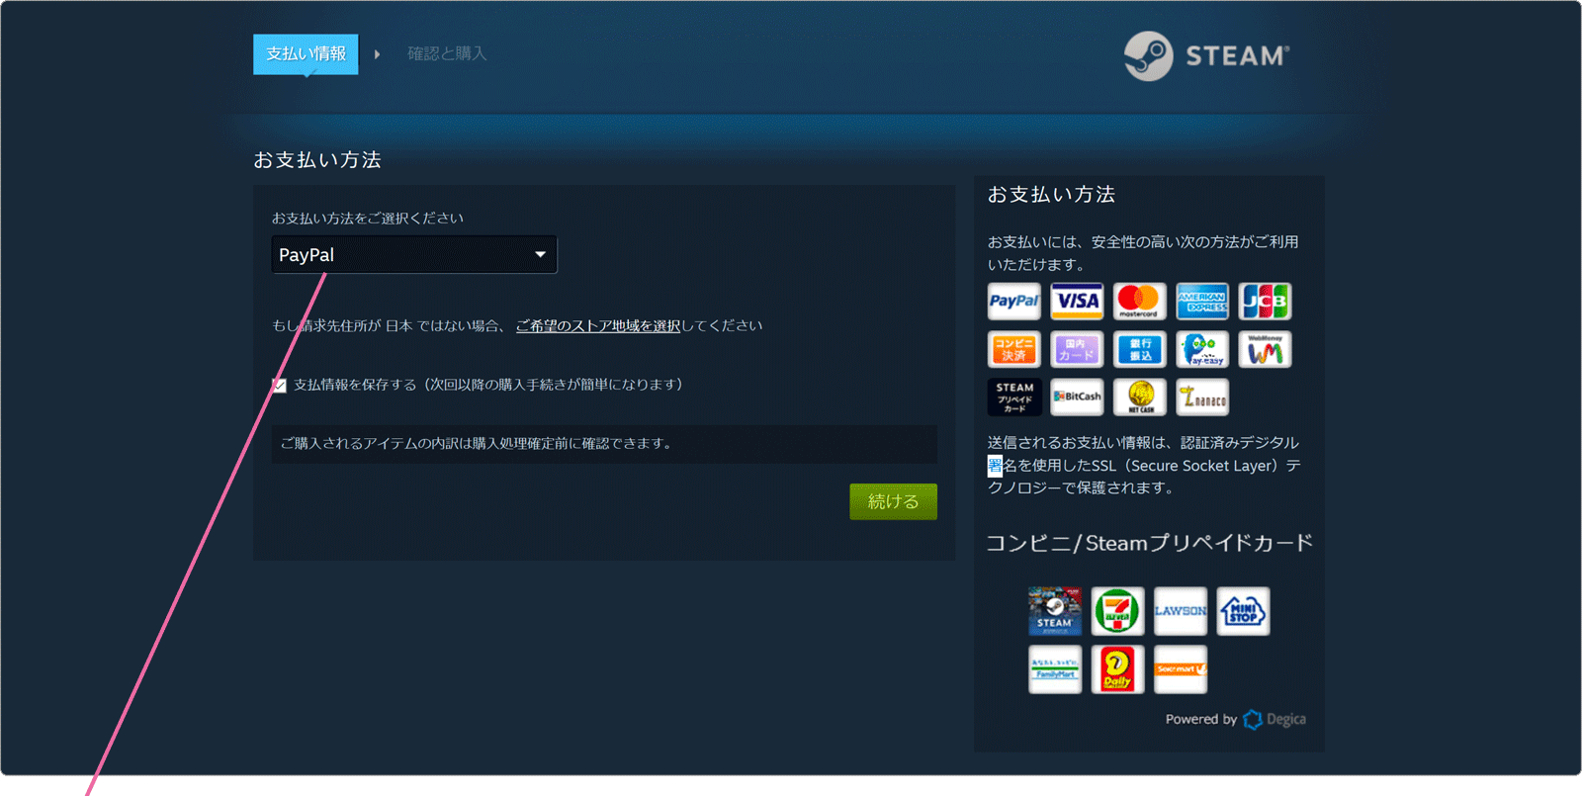Image resolution: width=1582 pixels, height=796 pixels.
Task: Click the MINI STOP logo
Action: coord(1243,611)
